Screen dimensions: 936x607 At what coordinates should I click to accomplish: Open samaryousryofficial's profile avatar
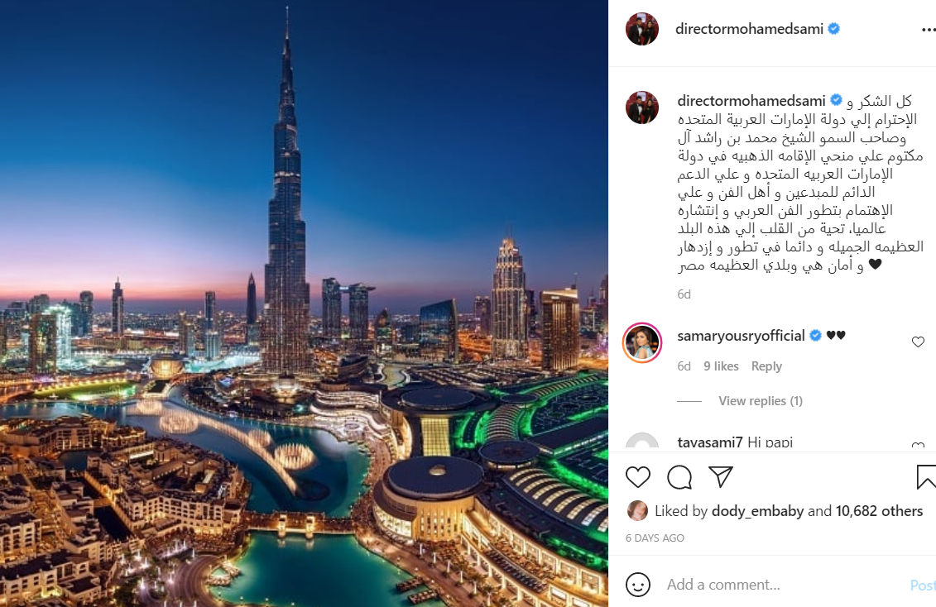(642, 343)
